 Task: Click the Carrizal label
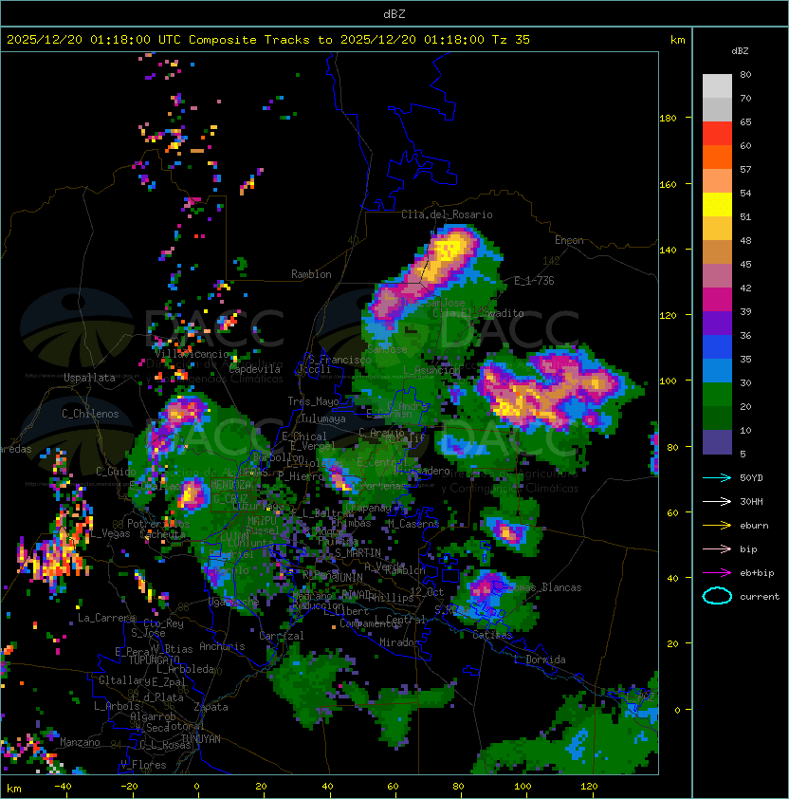click(x=282, y=636)
